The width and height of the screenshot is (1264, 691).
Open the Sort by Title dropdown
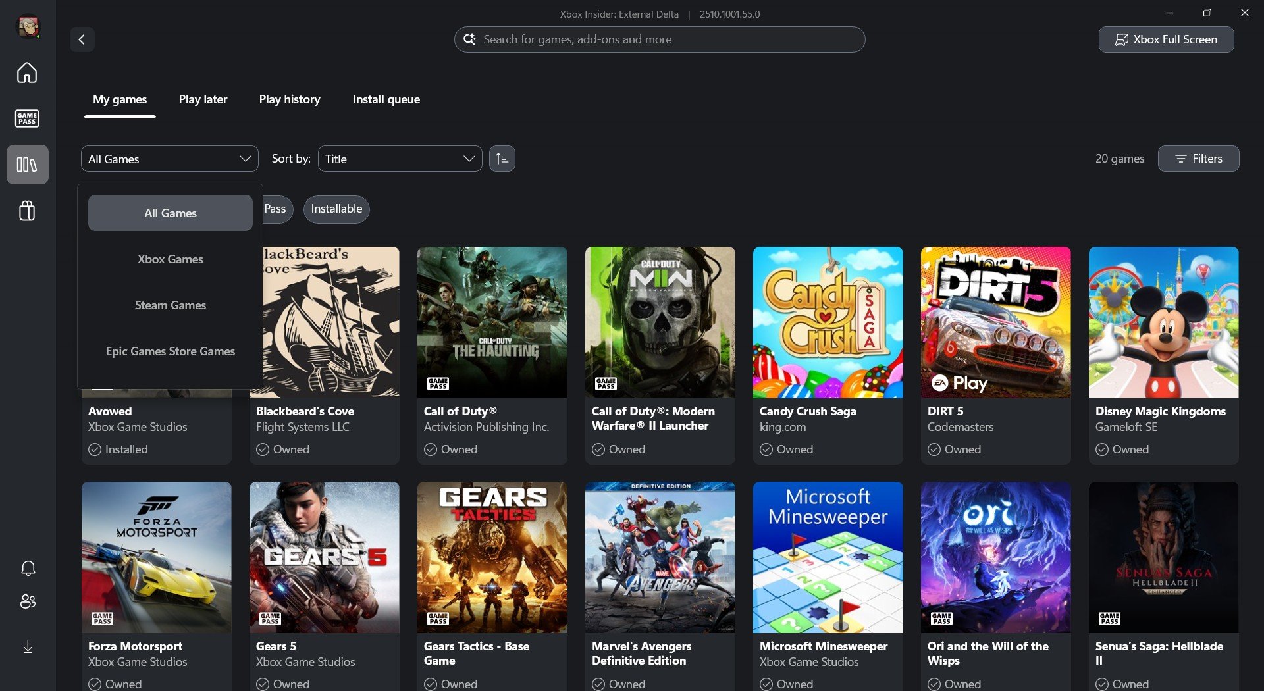(x=400, y=159)
